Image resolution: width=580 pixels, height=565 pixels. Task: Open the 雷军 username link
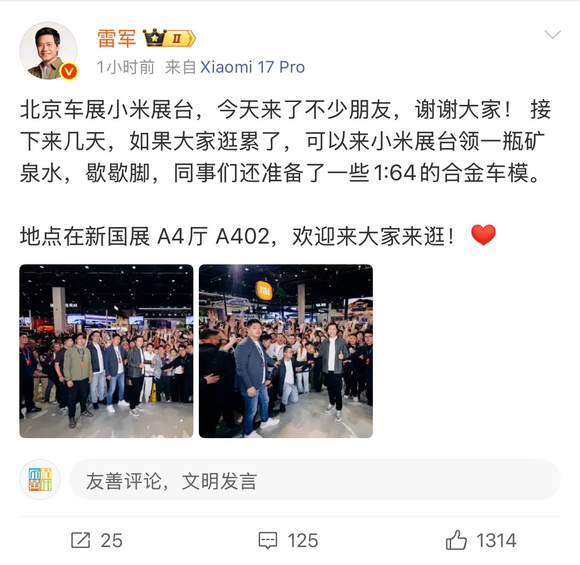(x=116, y=38)
